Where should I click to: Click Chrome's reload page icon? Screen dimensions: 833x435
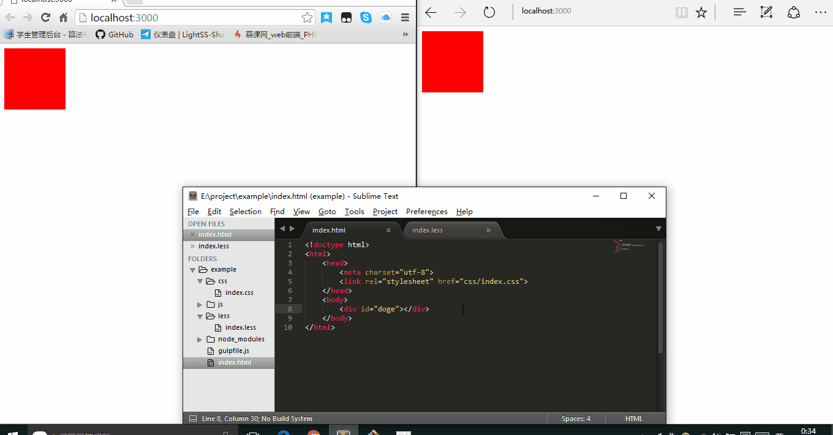[x=45, y=18]
